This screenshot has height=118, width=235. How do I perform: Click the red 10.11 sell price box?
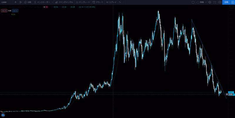[x=4, y=11]
